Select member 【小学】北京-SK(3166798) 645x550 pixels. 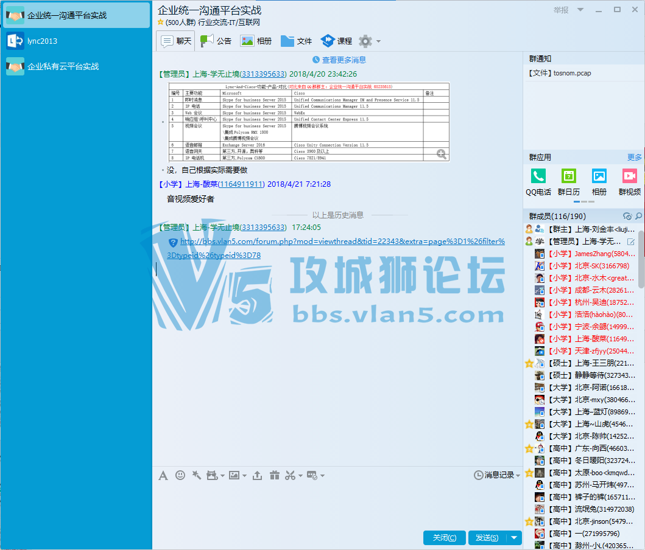(x=585, y=266)
